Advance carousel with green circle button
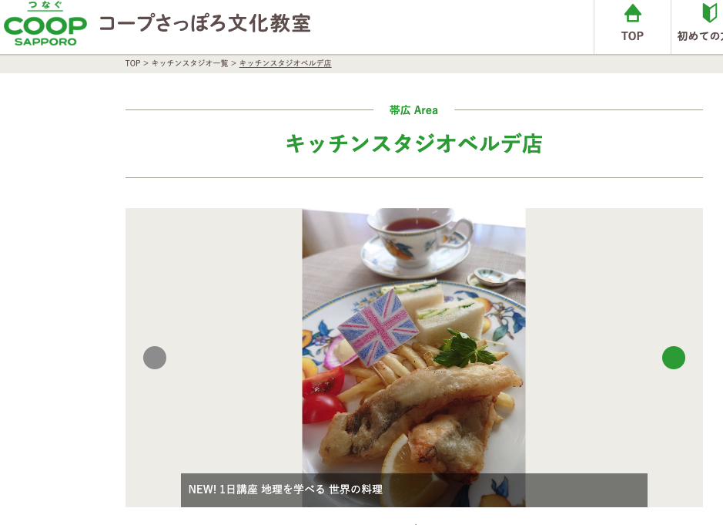The width and height of the screenshot is (723, 525). (673, 358)
